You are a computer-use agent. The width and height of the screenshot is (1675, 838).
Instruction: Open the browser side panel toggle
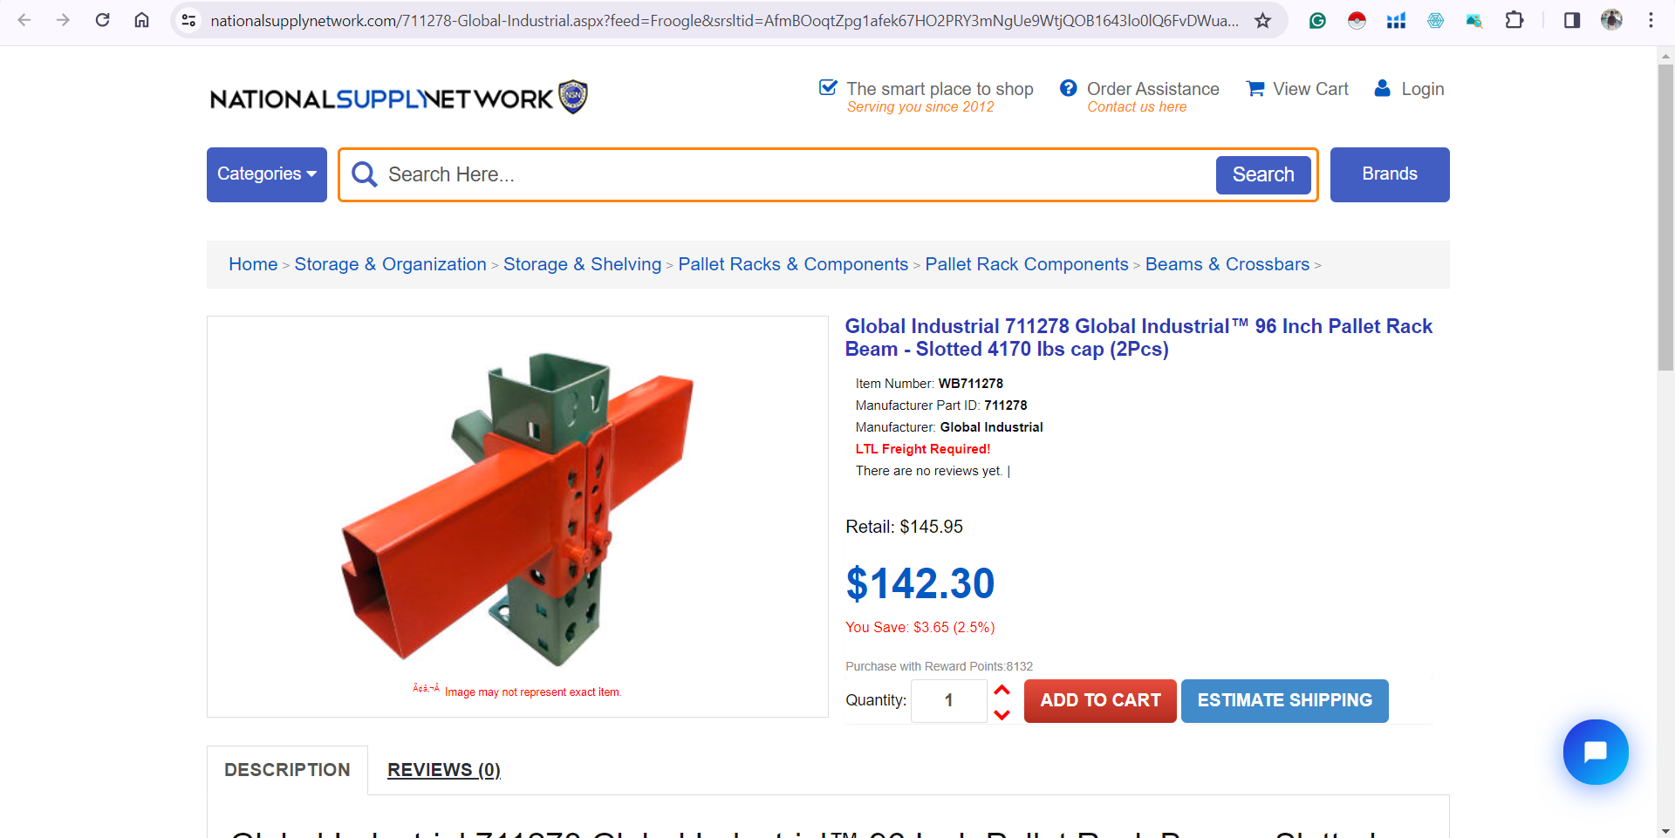(x=1572, y=20)
